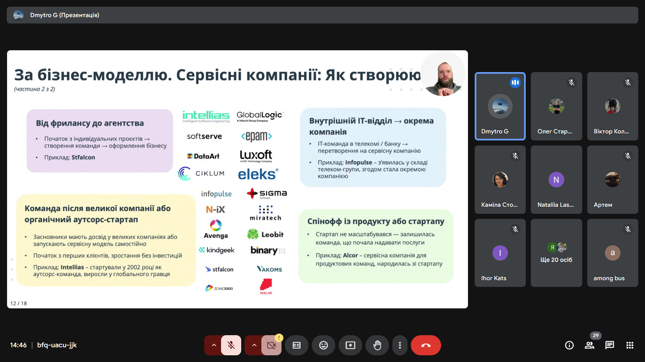The height and width of the screenshot is (362, 645).
Task: Raise your hand
Action: 377,345
